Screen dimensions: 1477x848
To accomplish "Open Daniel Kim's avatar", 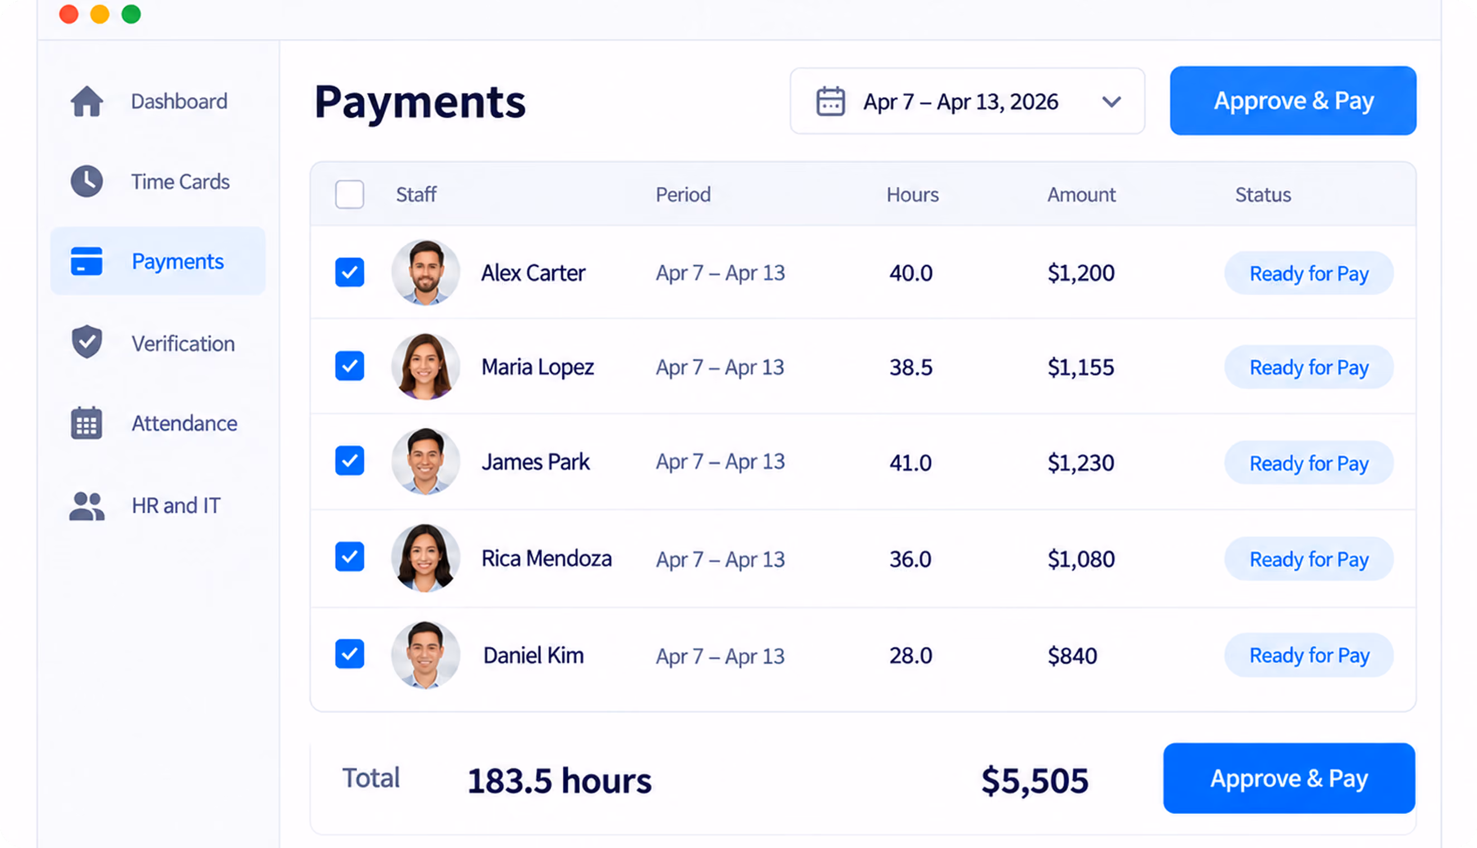I will pyautogui.click(x=426, y=655).
